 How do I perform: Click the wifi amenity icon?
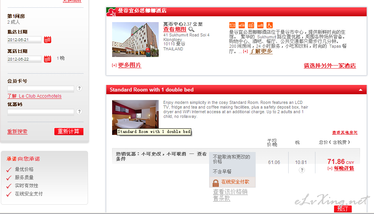pos(260,25)
